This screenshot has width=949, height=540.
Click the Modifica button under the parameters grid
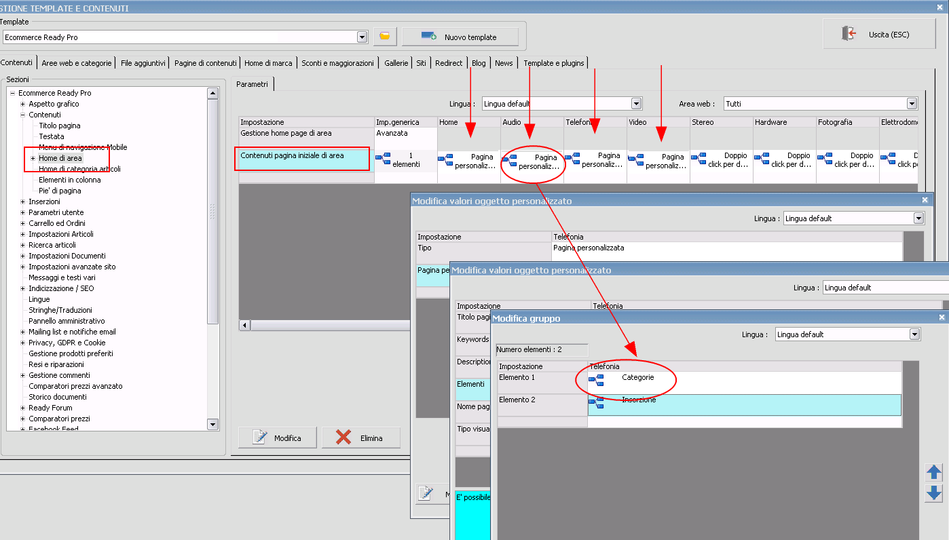pos(277,438)
